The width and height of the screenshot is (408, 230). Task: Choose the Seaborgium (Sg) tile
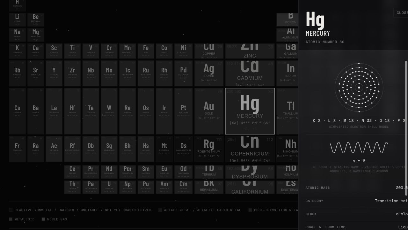tap(109, 149)
